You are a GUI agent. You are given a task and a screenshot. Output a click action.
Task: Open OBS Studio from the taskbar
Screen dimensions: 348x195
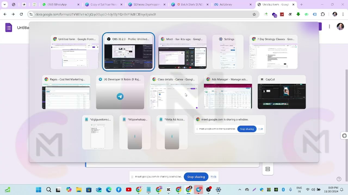pyautogui.click(x=209, y=190)
